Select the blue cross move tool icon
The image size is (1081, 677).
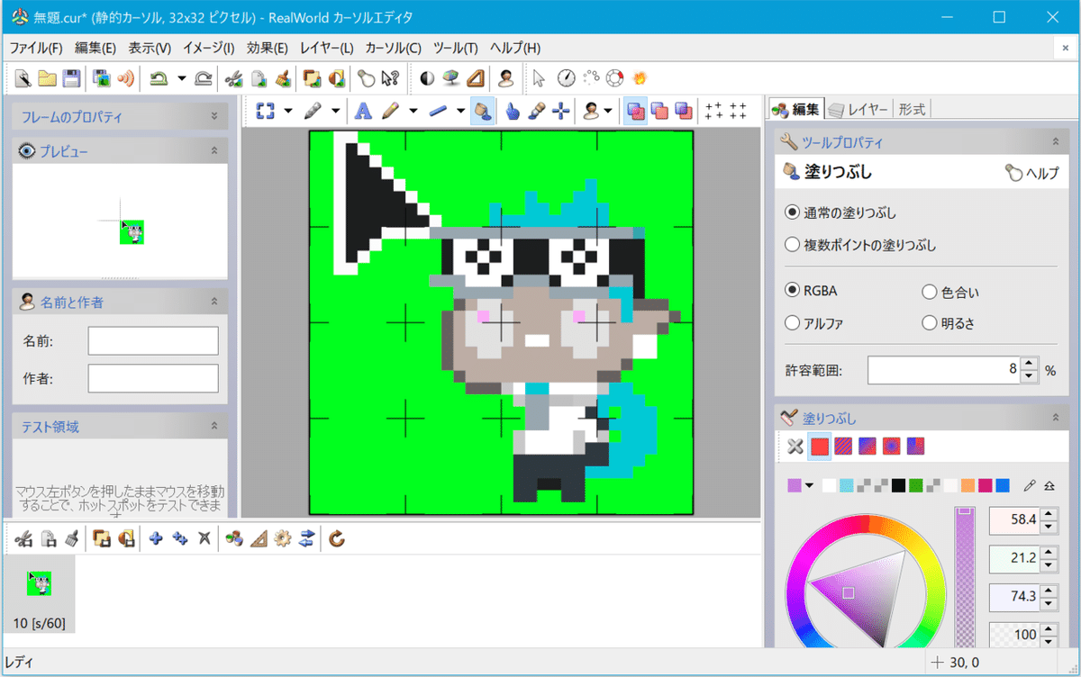click(x=561, y=111)
